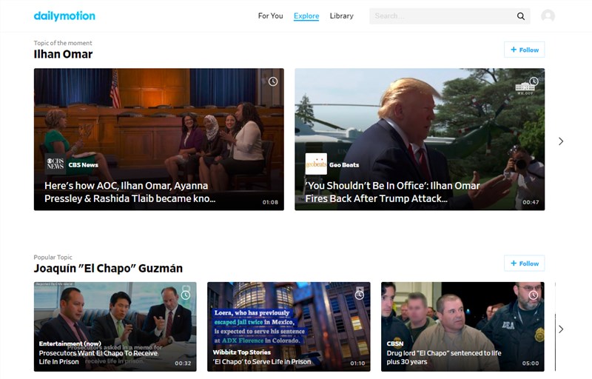Image resolution: width=592 pixels, height=379 pixels.
Task: Click the CBSN channel name
Action: 395,343
